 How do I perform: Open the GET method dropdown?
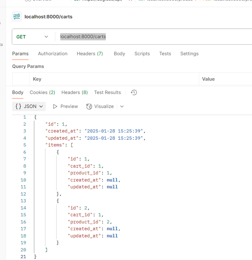point(32,37)
